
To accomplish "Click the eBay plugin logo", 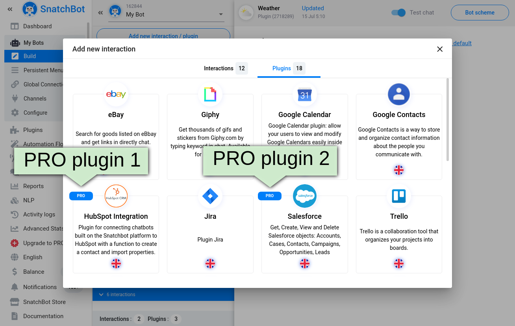I will (116, 94).
